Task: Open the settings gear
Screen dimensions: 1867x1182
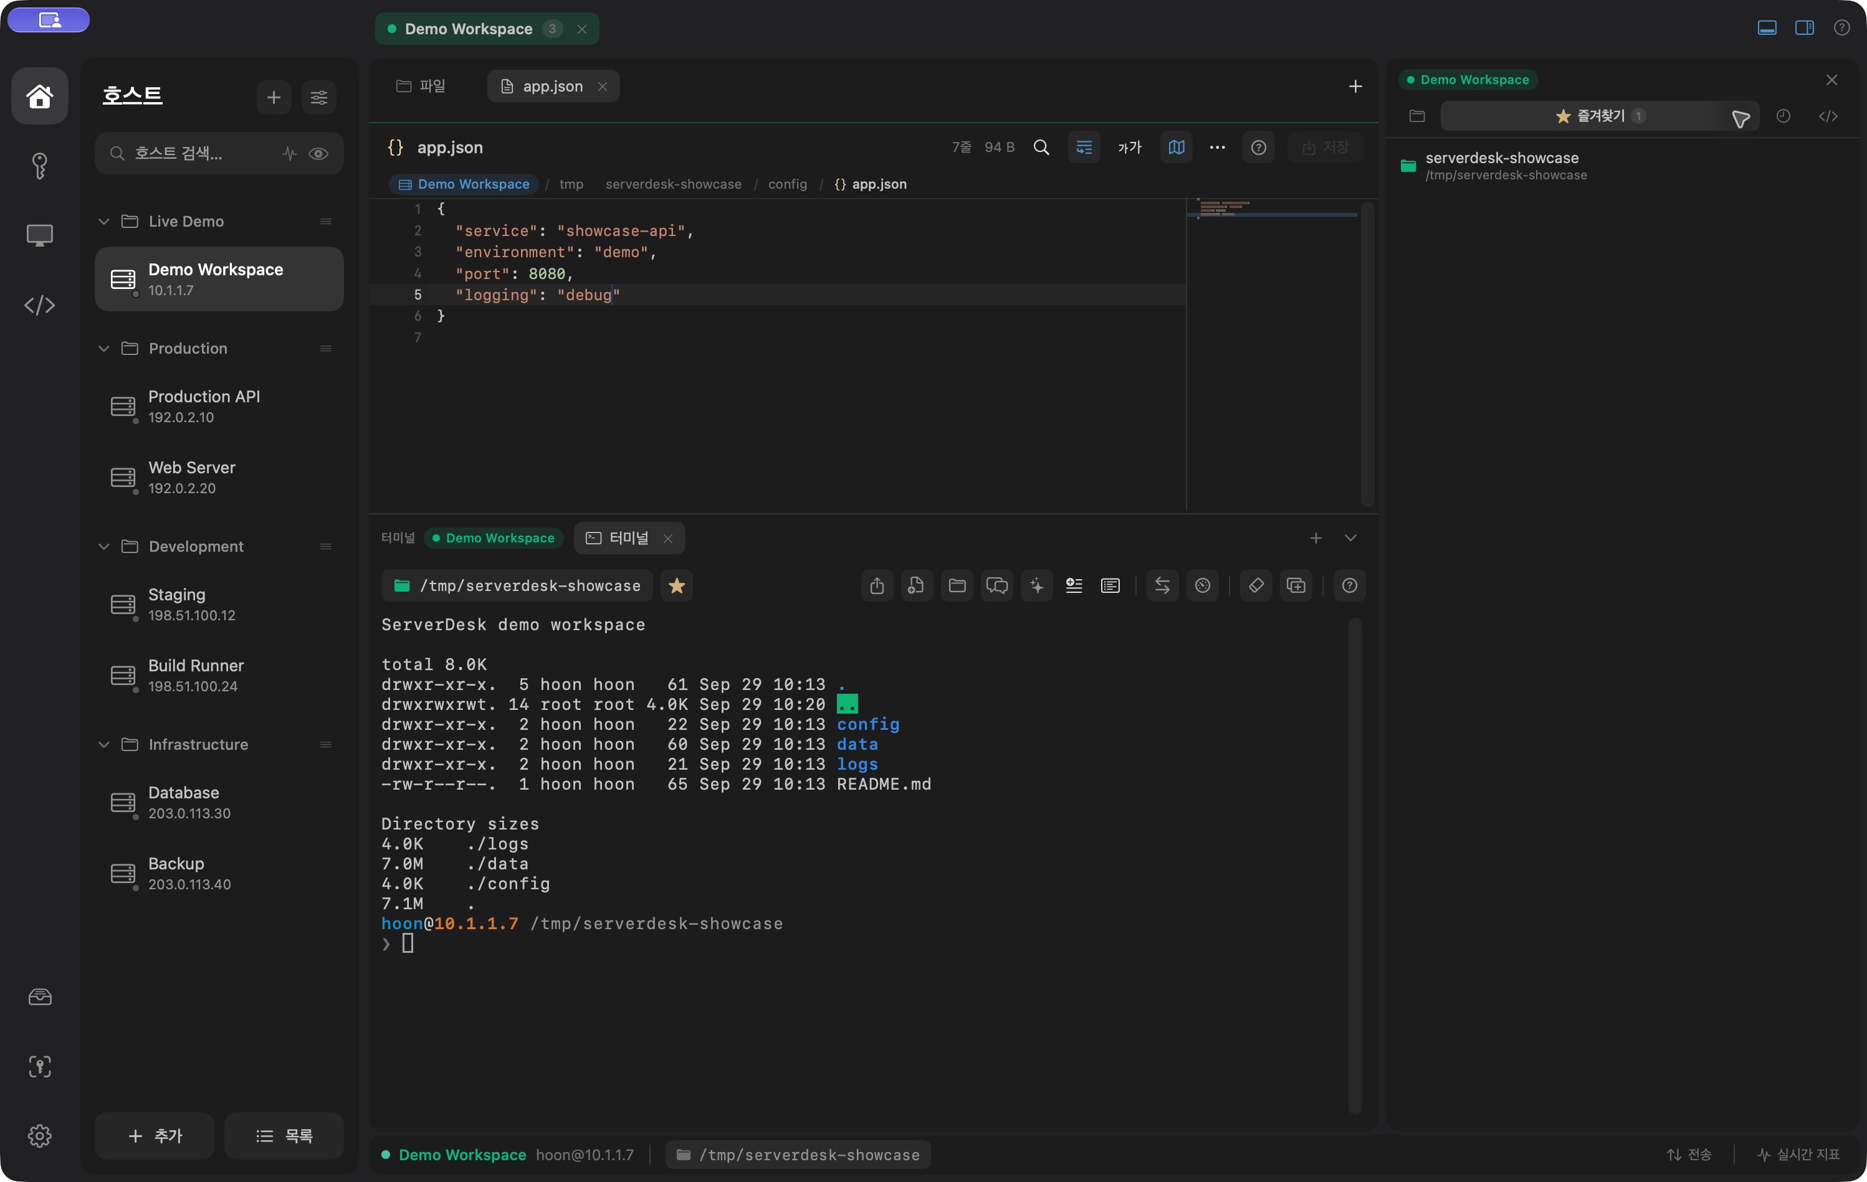Action: coord(39,1137)
